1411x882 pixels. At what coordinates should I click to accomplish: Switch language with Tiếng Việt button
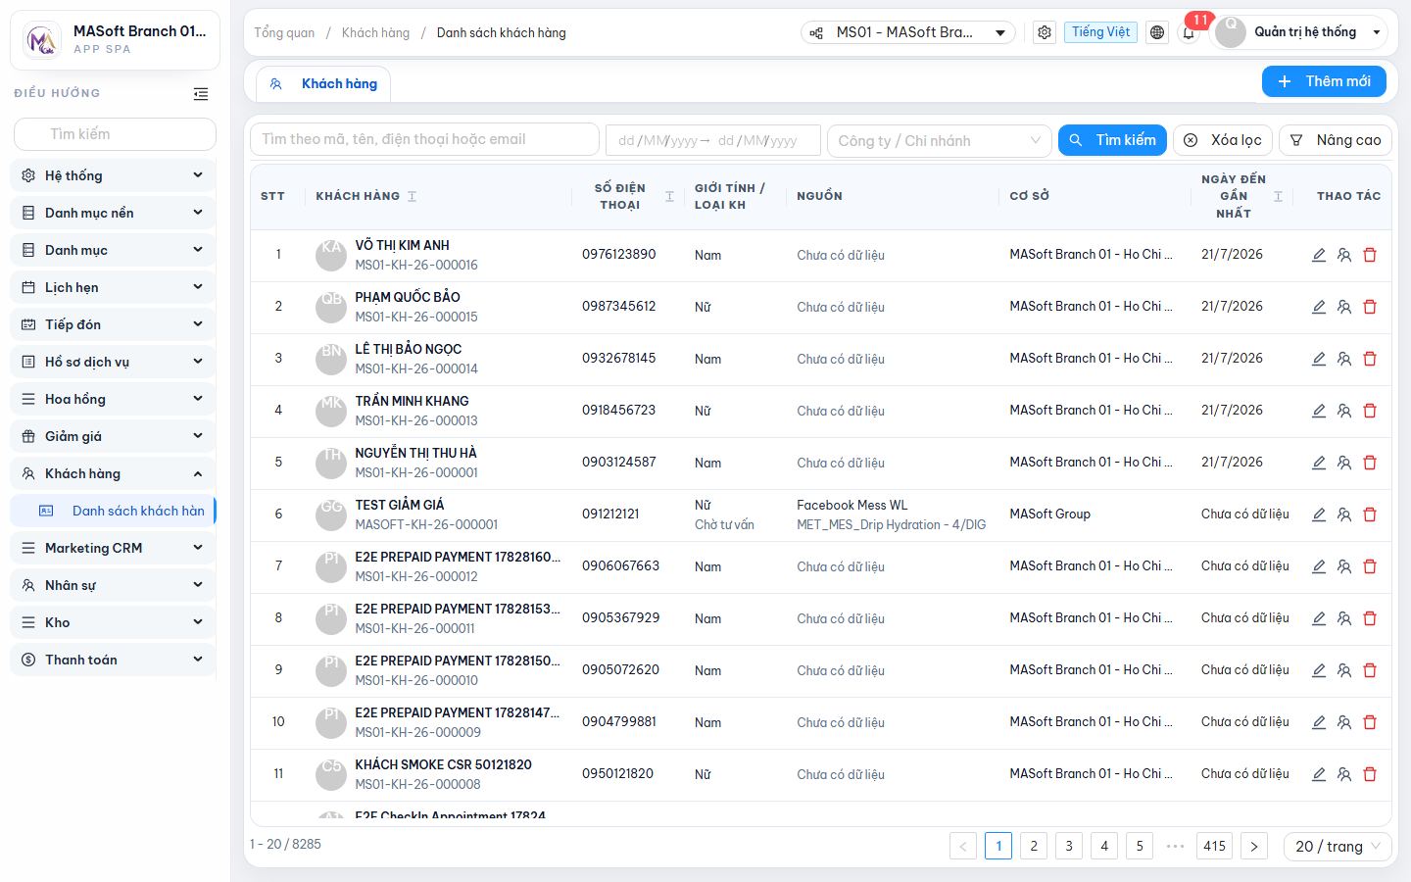coord(1100,32)
